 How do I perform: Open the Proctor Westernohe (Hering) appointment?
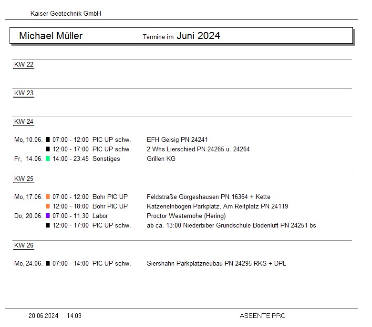186,216
